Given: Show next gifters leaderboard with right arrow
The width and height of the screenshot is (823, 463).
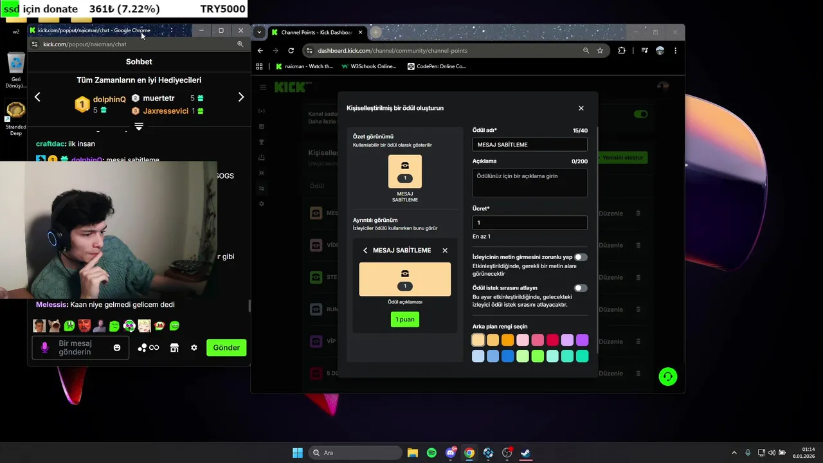Looking at the screenshot, I should point(241,97).
